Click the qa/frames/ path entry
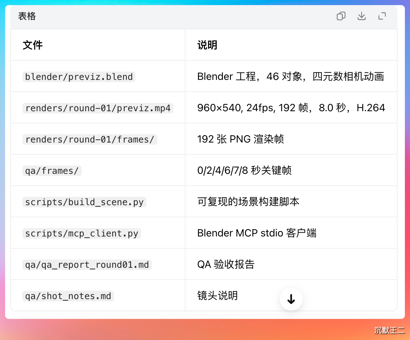The image size is (410, 340). 52,171
